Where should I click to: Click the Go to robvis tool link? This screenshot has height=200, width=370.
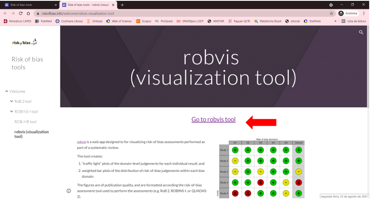click(x=213, y=119)
